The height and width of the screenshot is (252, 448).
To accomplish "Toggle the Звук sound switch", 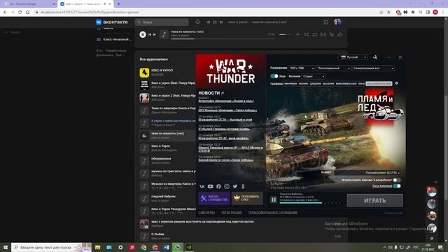I will (x=274, y=76).
